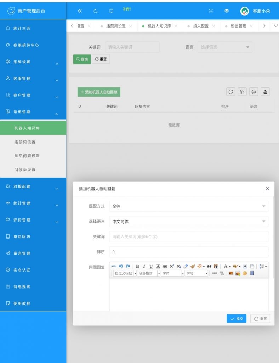Viewport: 279px width, 363px height.
Task: Collapse the sidebar with the double-arrow icon
Action: click(x=80, y=11)
